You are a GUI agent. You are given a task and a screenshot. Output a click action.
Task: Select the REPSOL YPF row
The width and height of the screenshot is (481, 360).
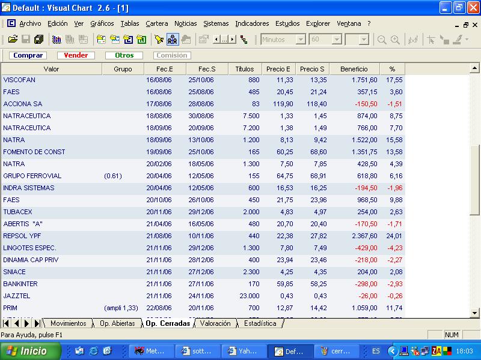(203, 236)
